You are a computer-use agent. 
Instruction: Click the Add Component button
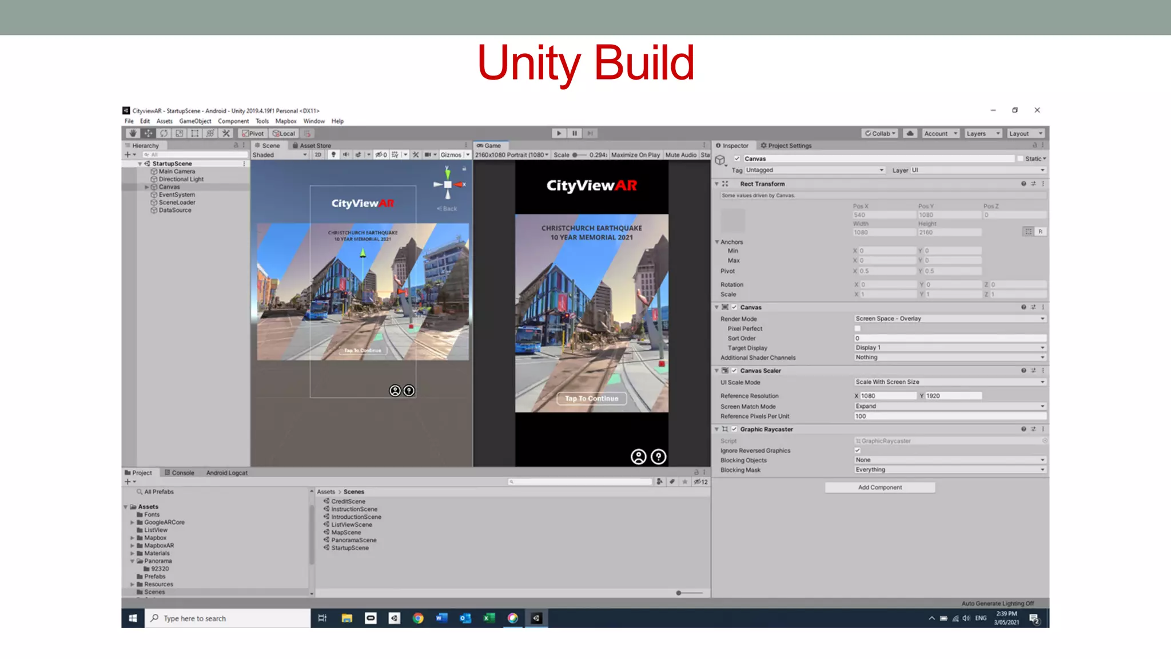coord(879,487)
